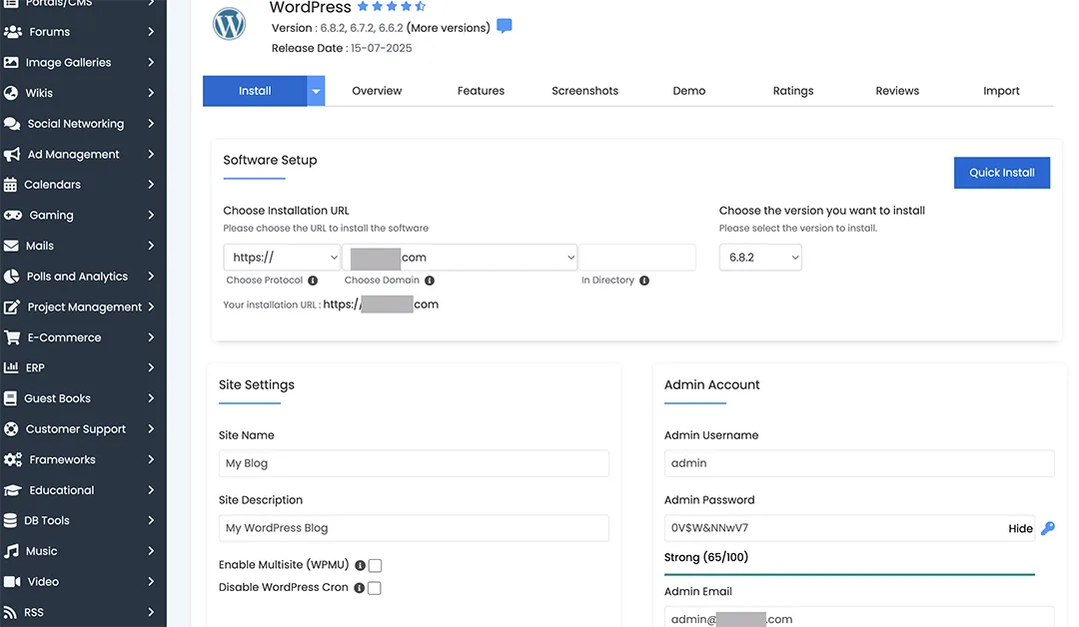Click the Site Description field

point(414,528)
